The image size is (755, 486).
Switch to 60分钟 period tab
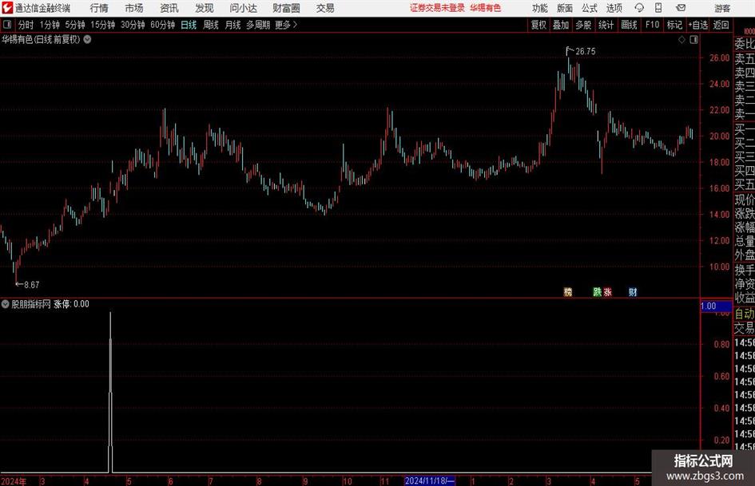tap(163, 25)
